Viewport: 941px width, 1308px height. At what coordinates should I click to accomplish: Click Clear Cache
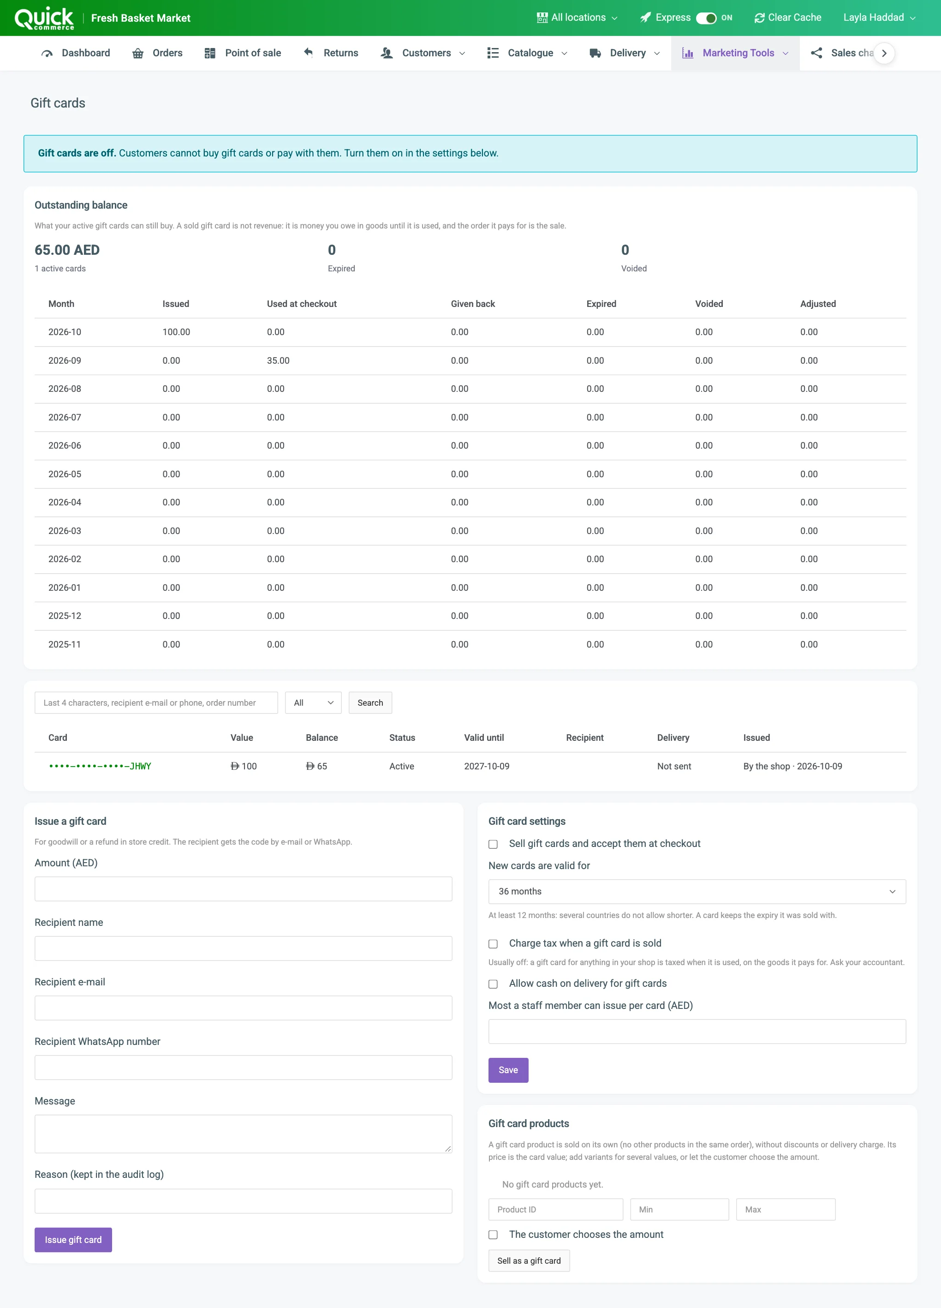788,18
